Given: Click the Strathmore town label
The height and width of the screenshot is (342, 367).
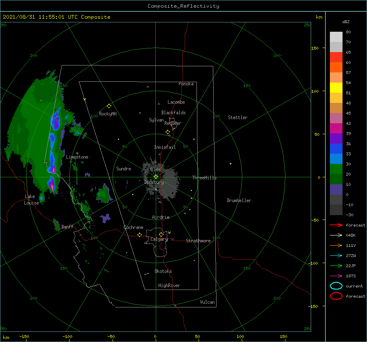Looking at the screenshot, I should point(198,241).
